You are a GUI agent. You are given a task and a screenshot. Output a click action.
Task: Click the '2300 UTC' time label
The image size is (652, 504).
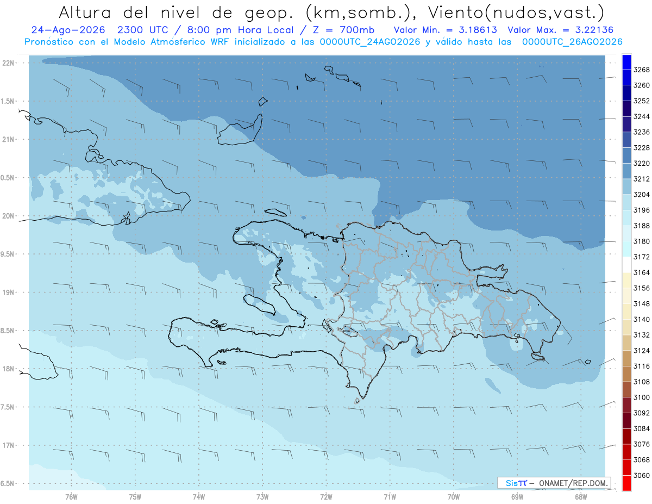144,30
